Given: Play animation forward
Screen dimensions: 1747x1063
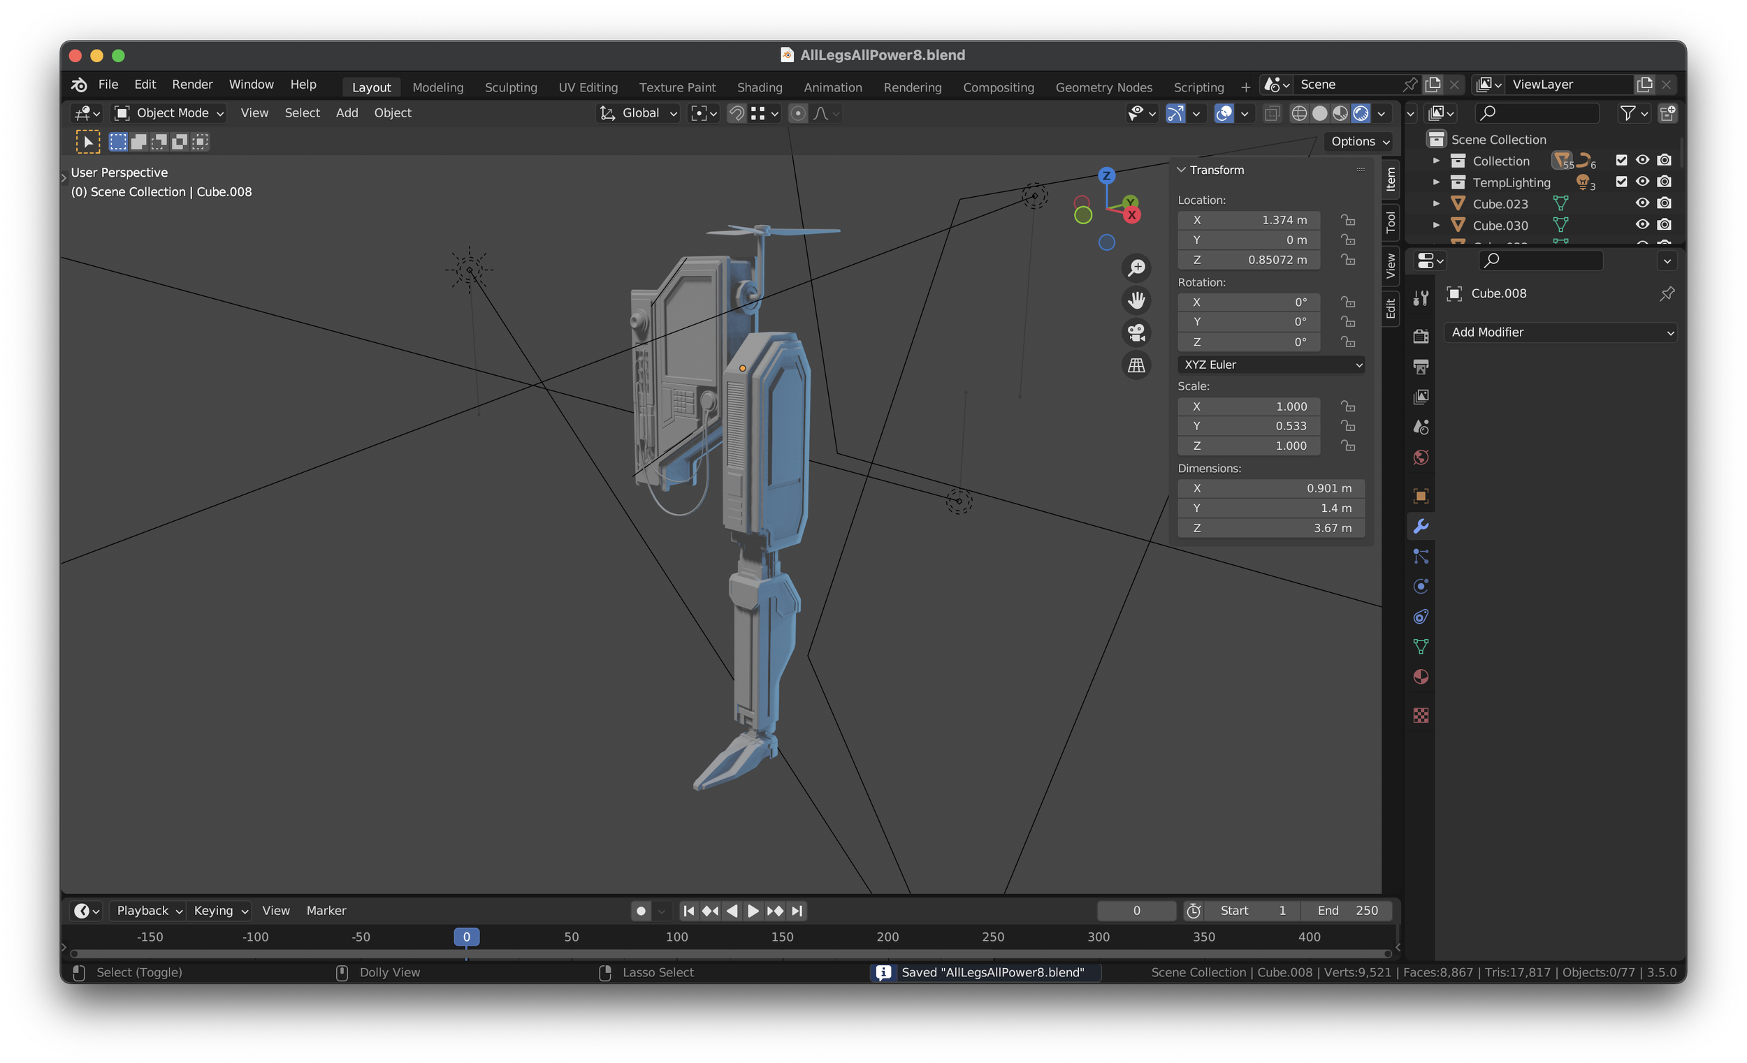Looking at the screenshot, I should point(753,911).
